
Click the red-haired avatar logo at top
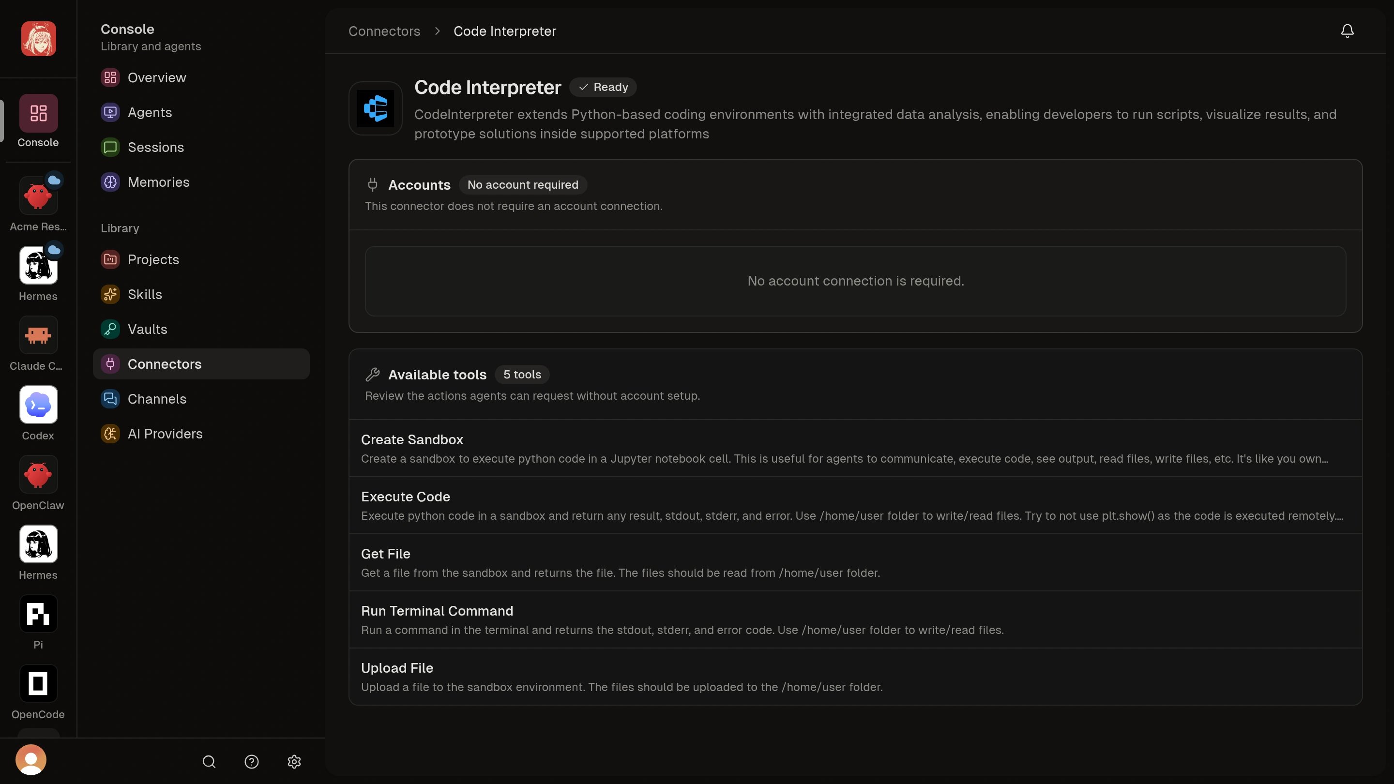(38, 38)
